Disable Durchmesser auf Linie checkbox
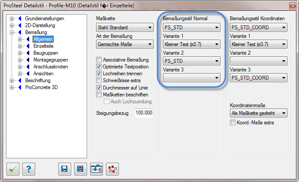 (x=99, y=88)
